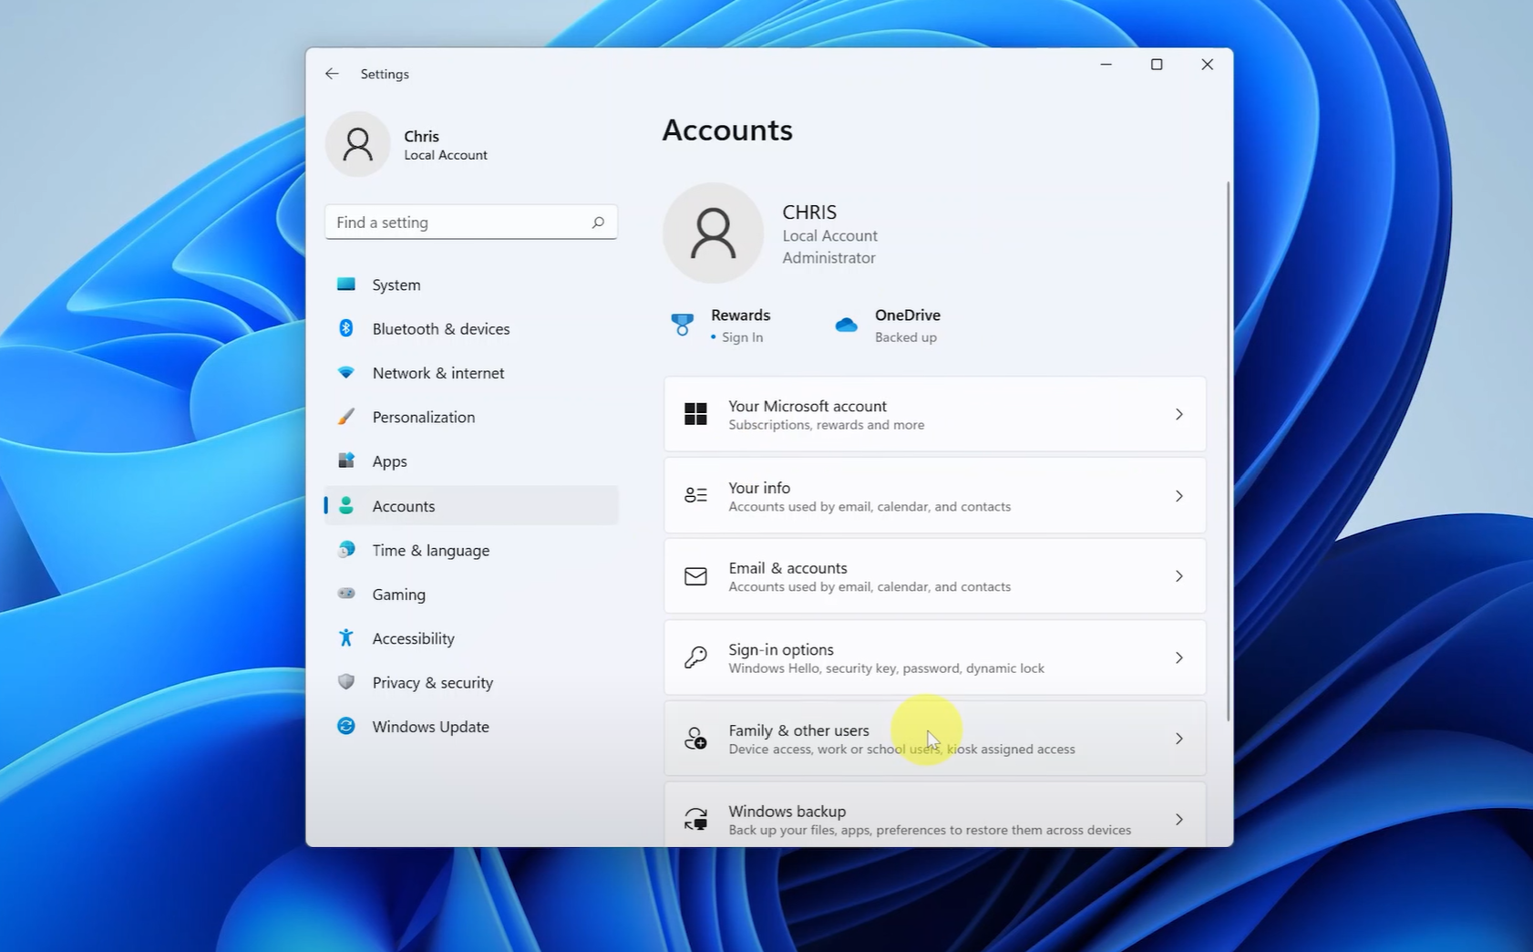Expand Your Microsoft account chevron
This screenshot has width=1533, height=952.
coord(1178,415)
